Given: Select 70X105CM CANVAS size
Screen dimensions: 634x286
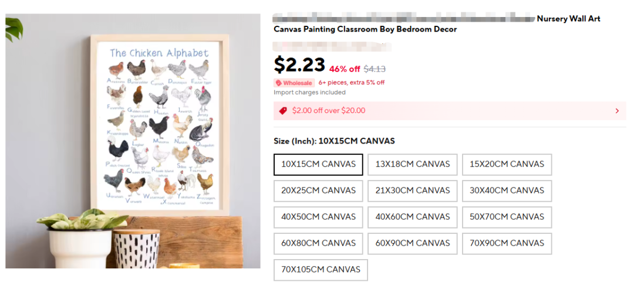Looking at the screenshot, I should pyautogui.click(x=321, y=270).
